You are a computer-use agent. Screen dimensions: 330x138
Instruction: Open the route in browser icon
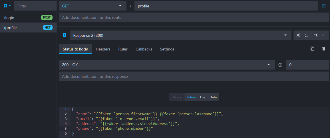323,6
